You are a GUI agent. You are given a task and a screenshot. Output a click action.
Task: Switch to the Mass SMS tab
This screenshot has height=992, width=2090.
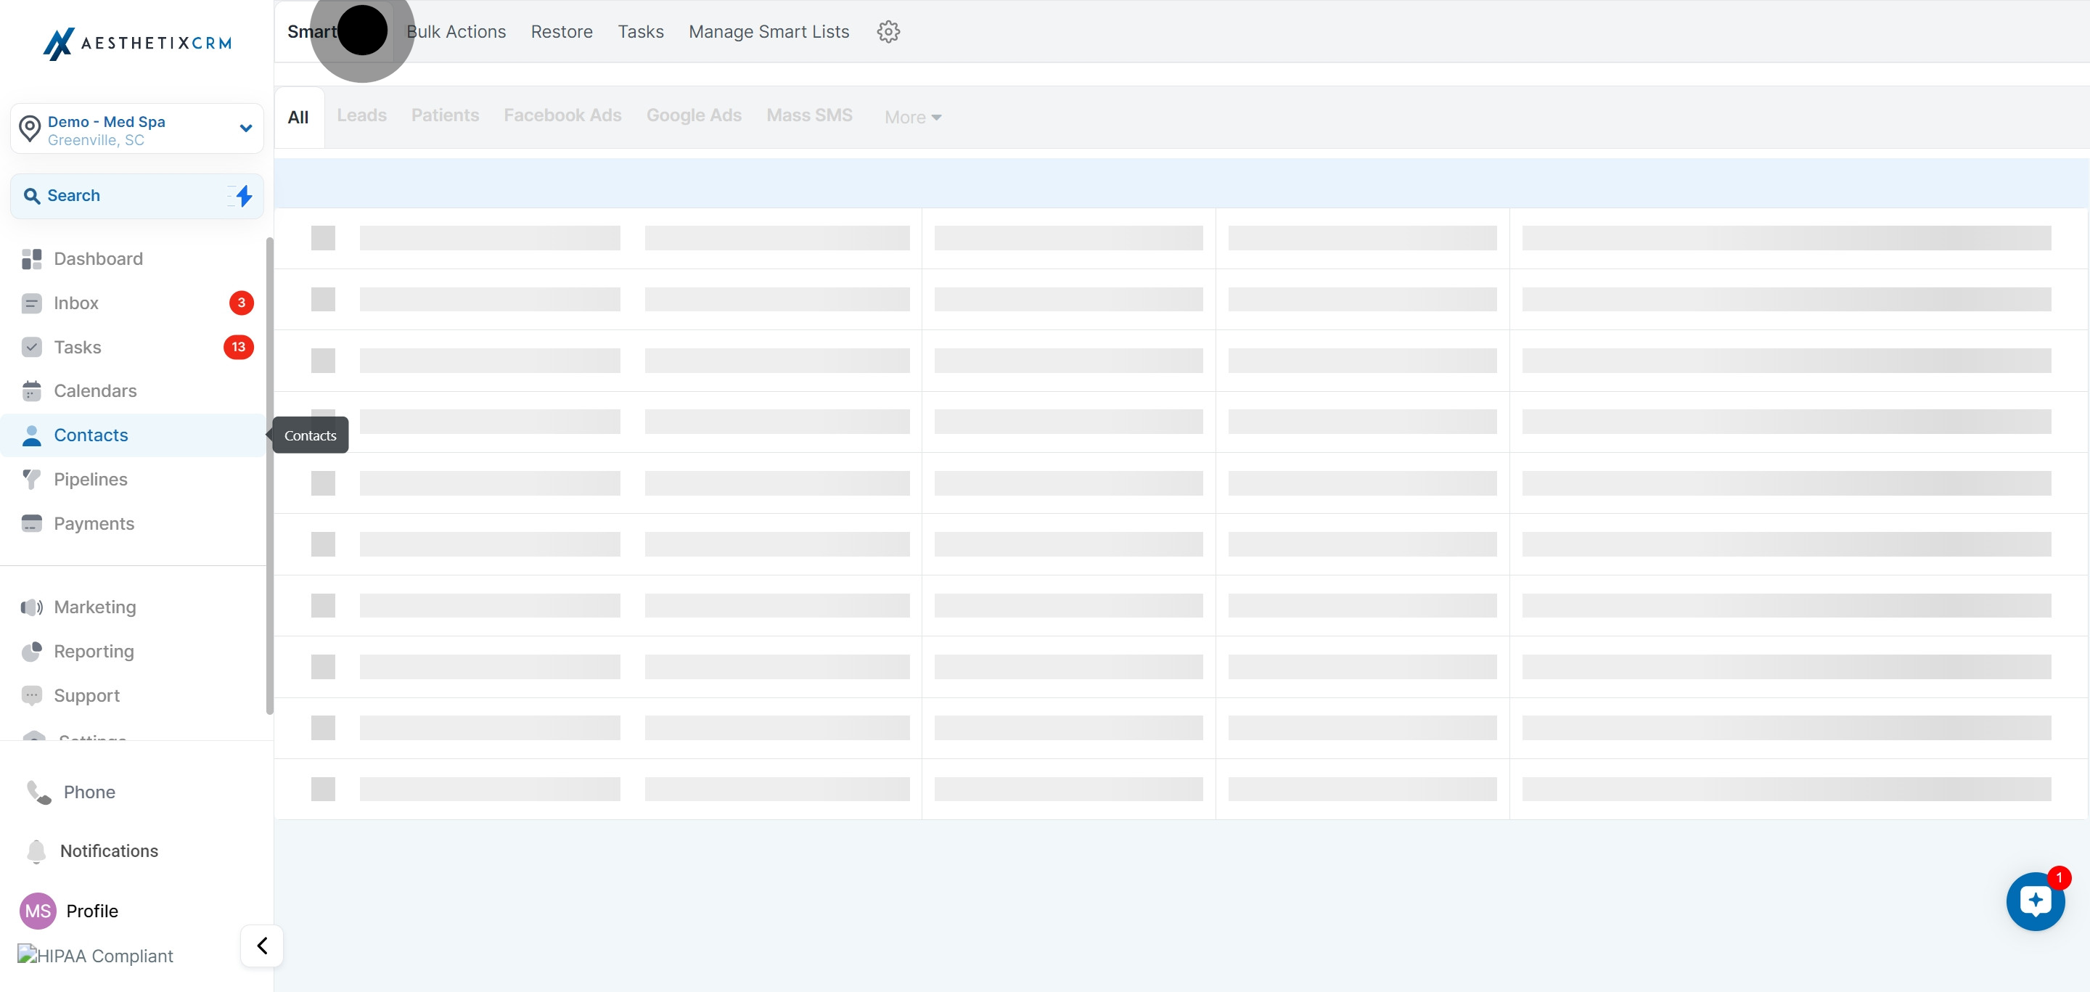810,116
